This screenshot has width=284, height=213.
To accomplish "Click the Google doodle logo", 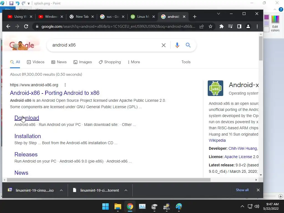I will [x=22, y=45].
